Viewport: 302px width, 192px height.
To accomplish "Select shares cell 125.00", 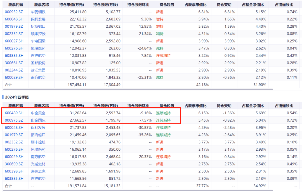I will pos(115,63).
